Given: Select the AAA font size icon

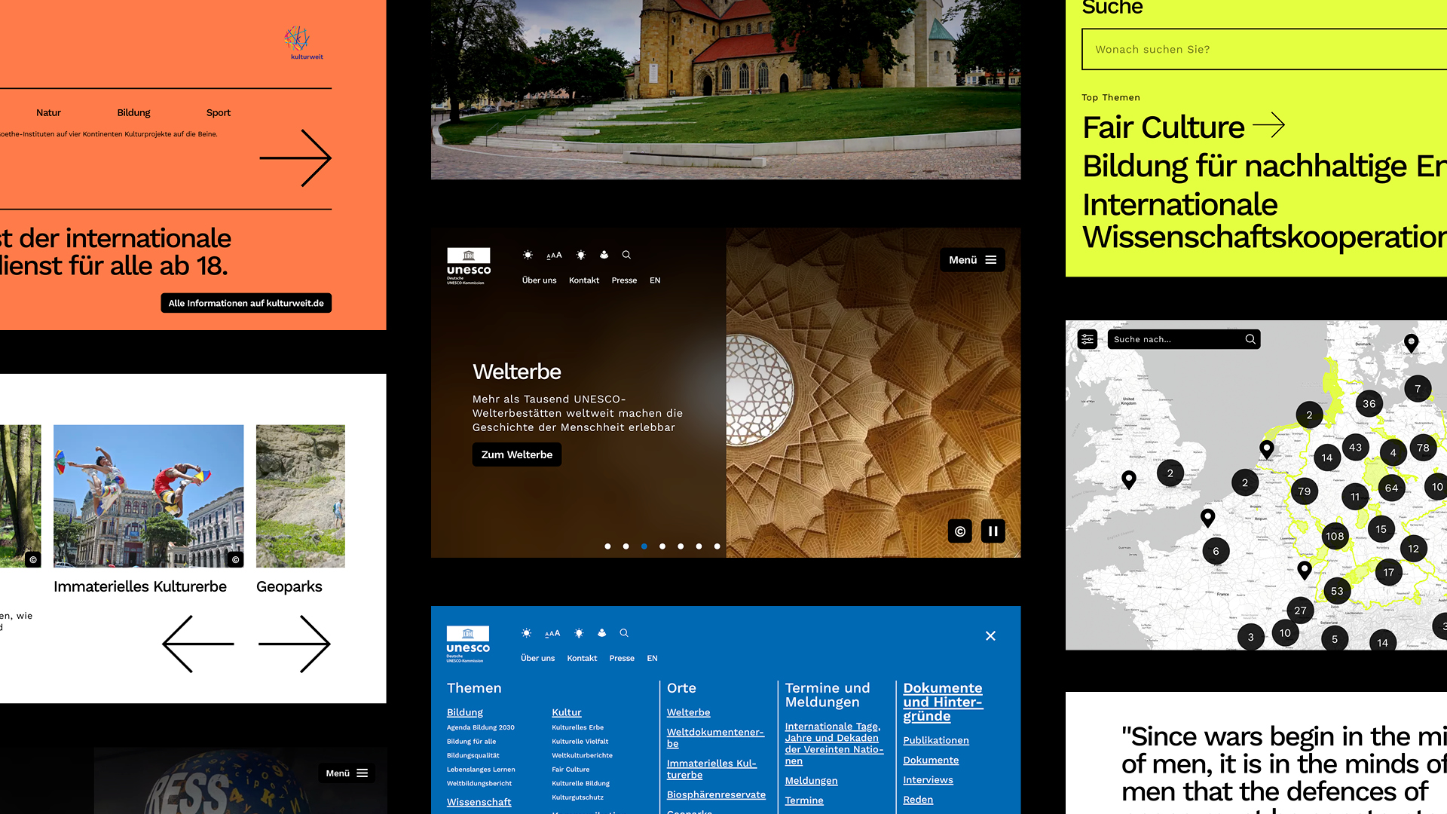Looking at the screenshot, I should 554,256.
